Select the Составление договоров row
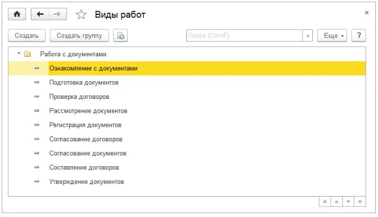 (187, 167)
